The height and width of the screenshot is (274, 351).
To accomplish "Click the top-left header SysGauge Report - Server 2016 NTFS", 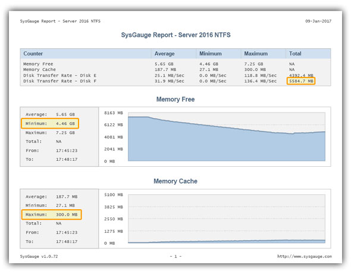I will click(60, 21).
